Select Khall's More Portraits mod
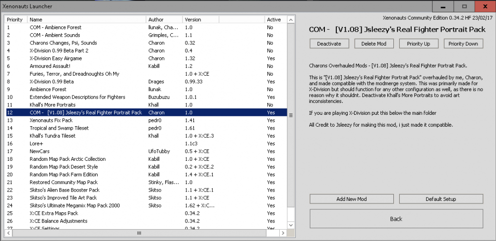Image resolution: width=496 pixels, height=241 pixels. [x=146, y=105]
